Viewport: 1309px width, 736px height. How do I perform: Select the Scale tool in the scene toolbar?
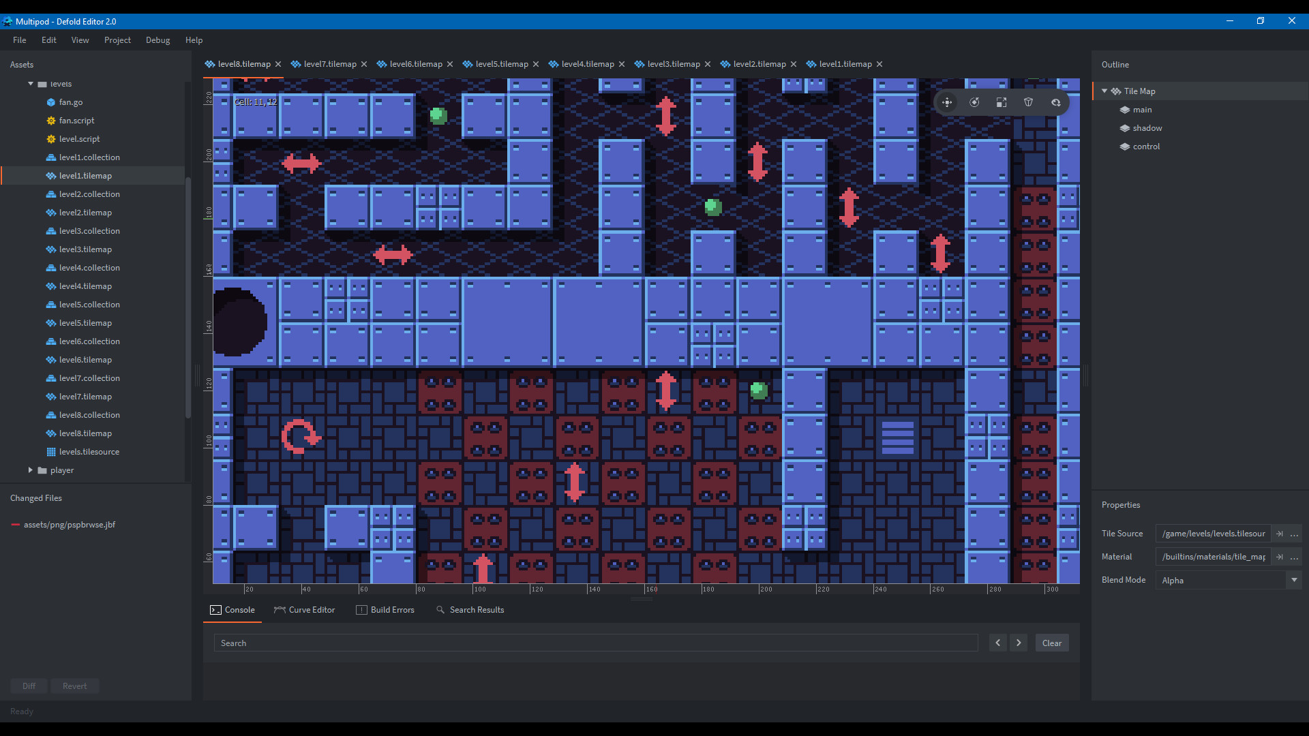[x=1002, y=102]
